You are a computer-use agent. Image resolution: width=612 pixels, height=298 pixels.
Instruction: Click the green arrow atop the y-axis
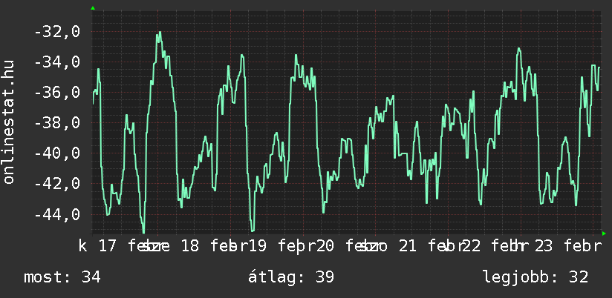[x=92, y=8]
